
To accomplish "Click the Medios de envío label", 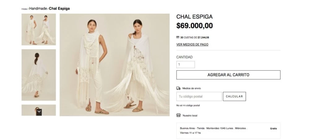I will [191, 88].
